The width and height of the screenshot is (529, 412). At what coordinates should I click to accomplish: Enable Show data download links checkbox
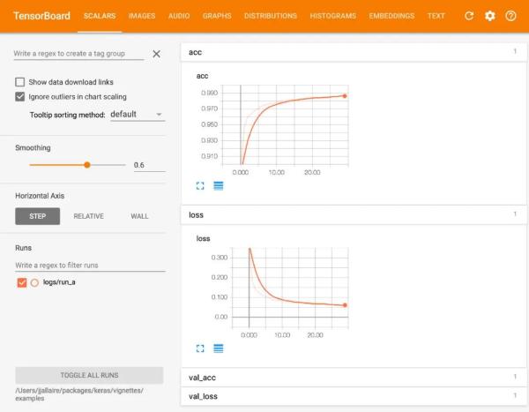click(x=20, y=82)
